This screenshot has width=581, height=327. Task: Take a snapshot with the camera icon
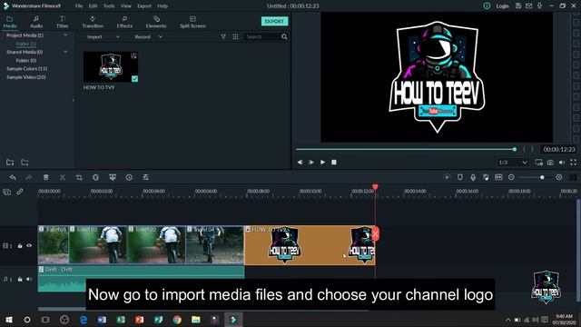[x=551, y=163]
